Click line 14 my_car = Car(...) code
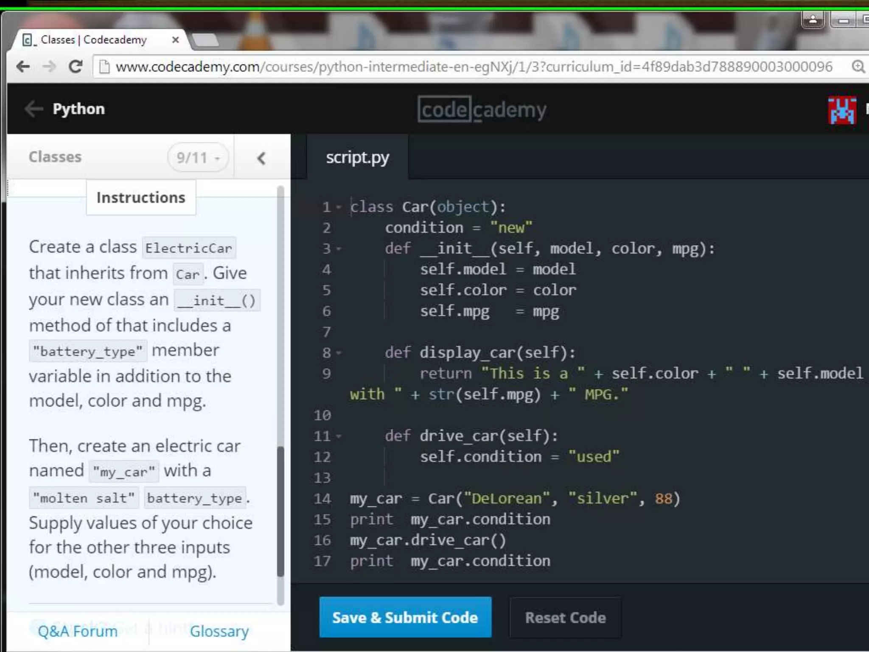 (x=515, y=498)
